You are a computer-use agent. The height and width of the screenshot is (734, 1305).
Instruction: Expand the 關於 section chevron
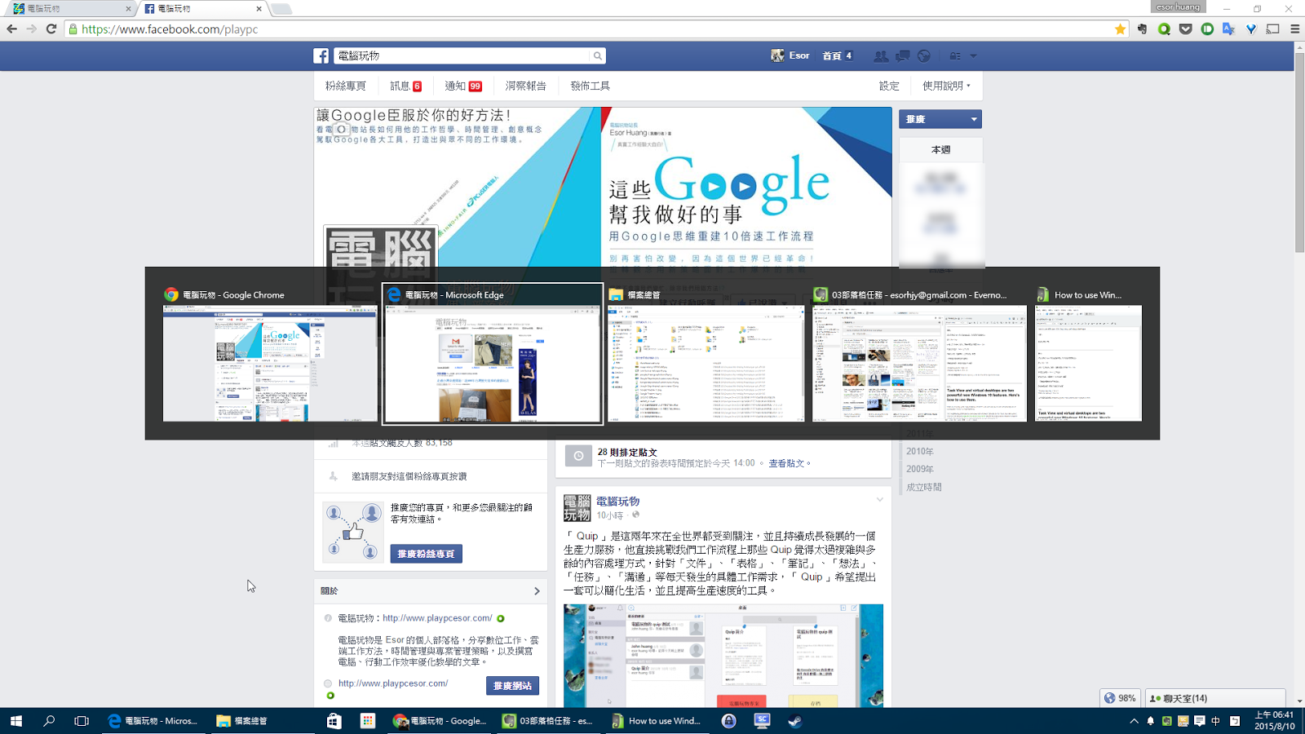tap(537, 591)
